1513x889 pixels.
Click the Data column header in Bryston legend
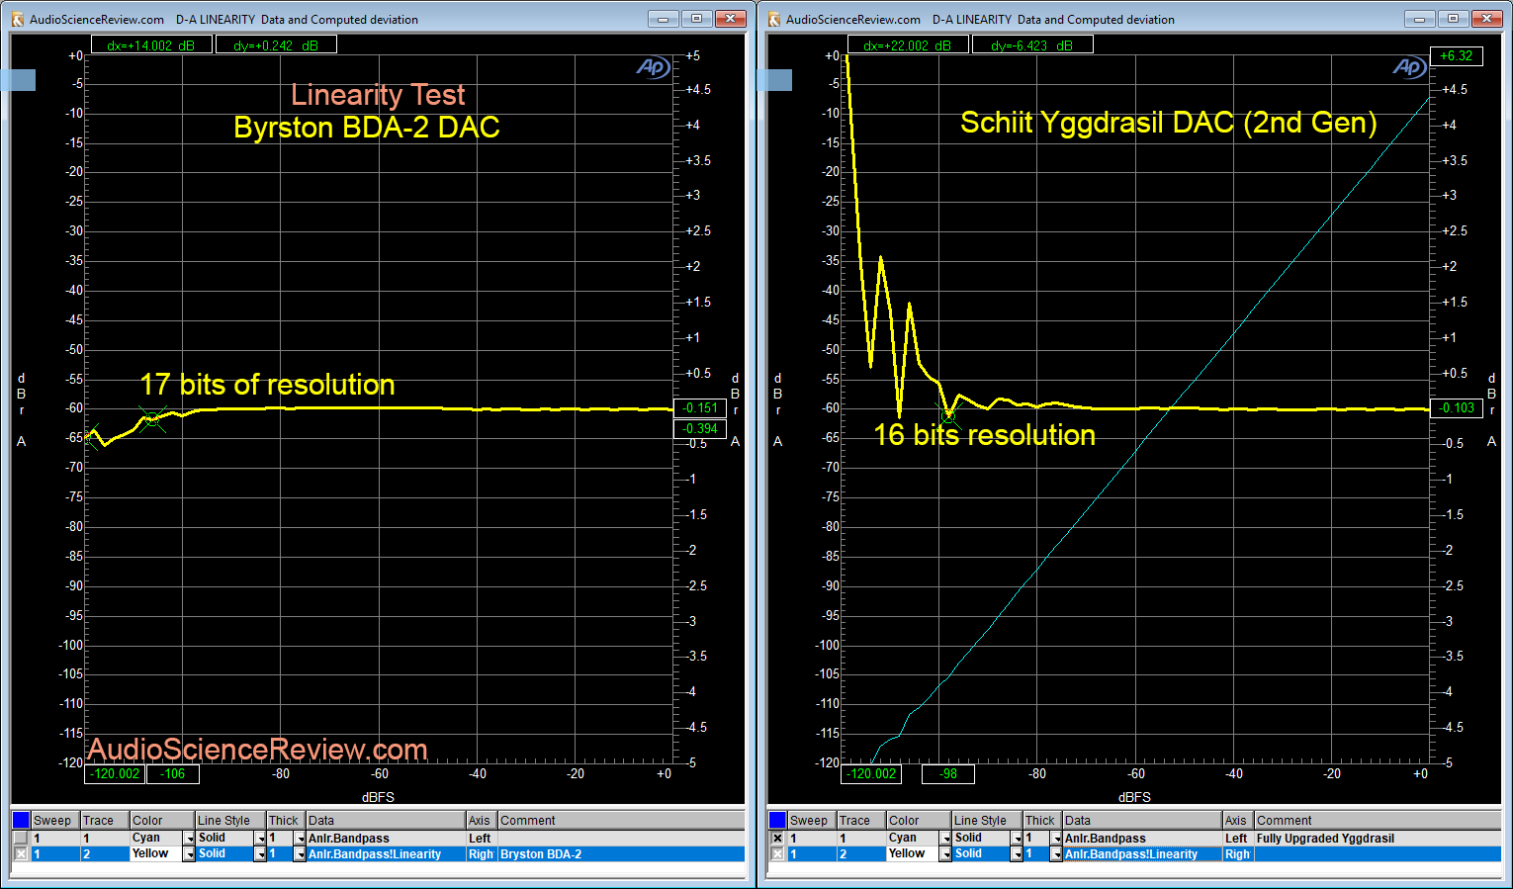(x=385, y=820)
